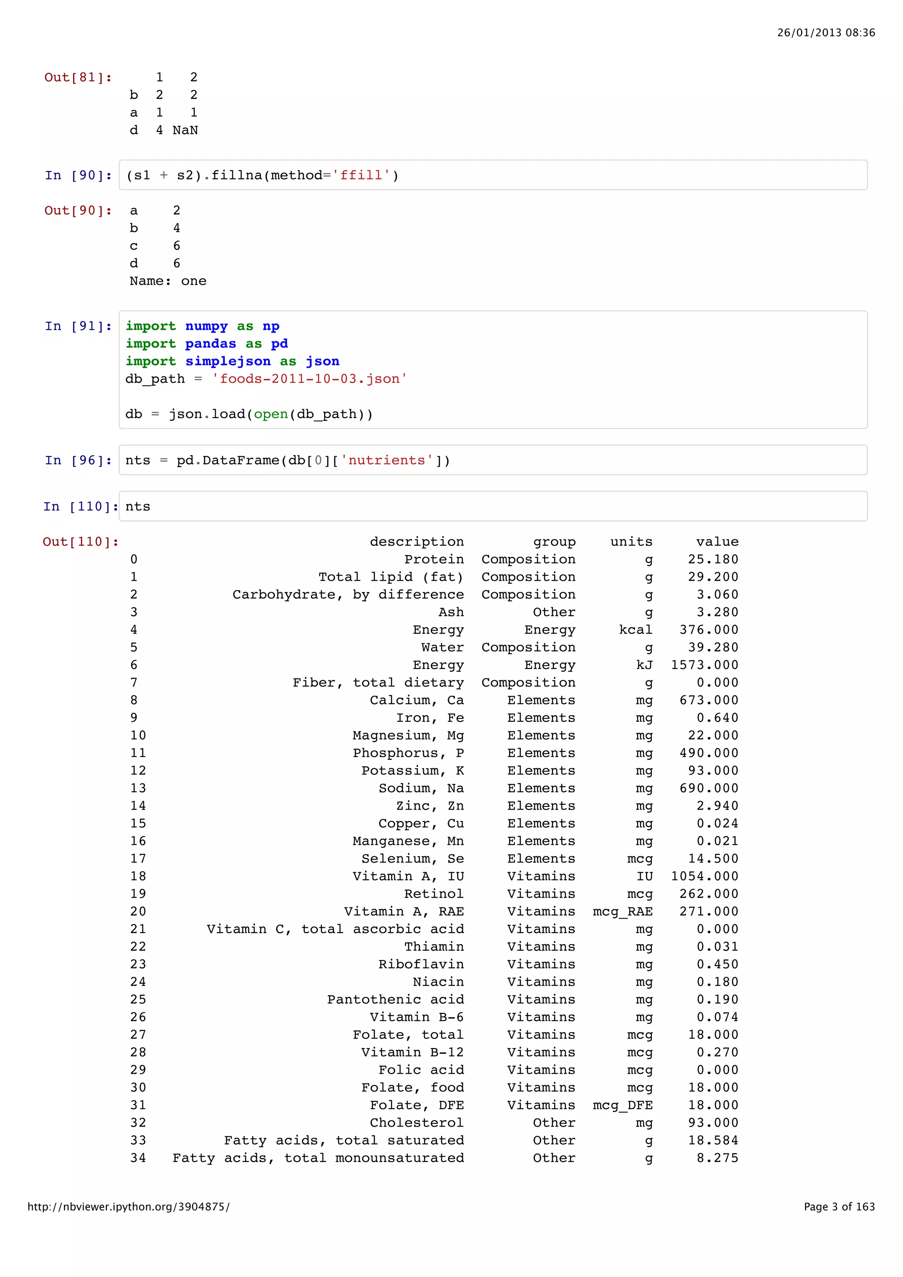
Task: Click the 'Sodium, Na' cell
Action: pyautogui.click(x=421, y=788)
